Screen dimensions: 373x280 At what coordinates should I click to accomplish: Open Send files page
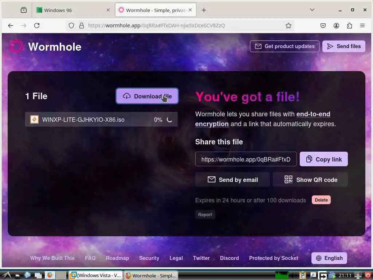(344, 46)
